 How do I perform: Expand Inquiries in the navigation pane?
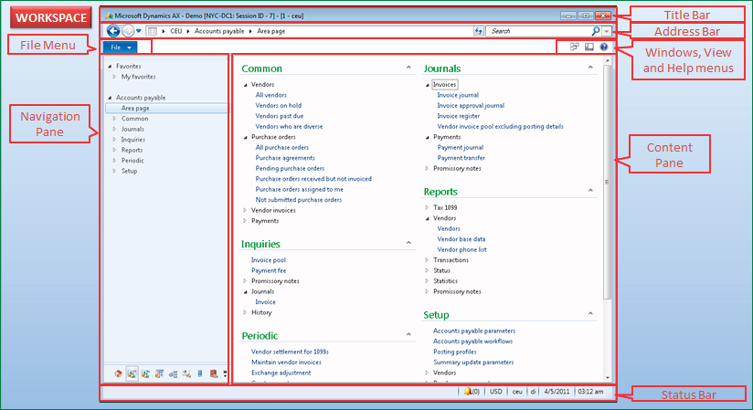(x=114, y=140)
